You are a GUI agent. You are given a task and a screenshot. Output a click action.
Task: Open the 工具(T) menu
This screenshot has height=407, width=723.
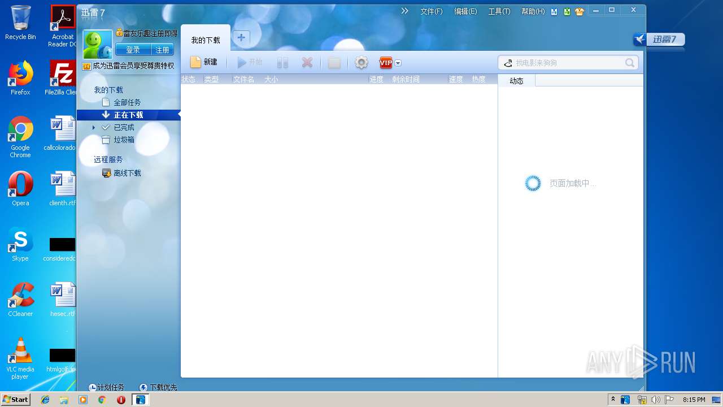[x=499, y=11]
